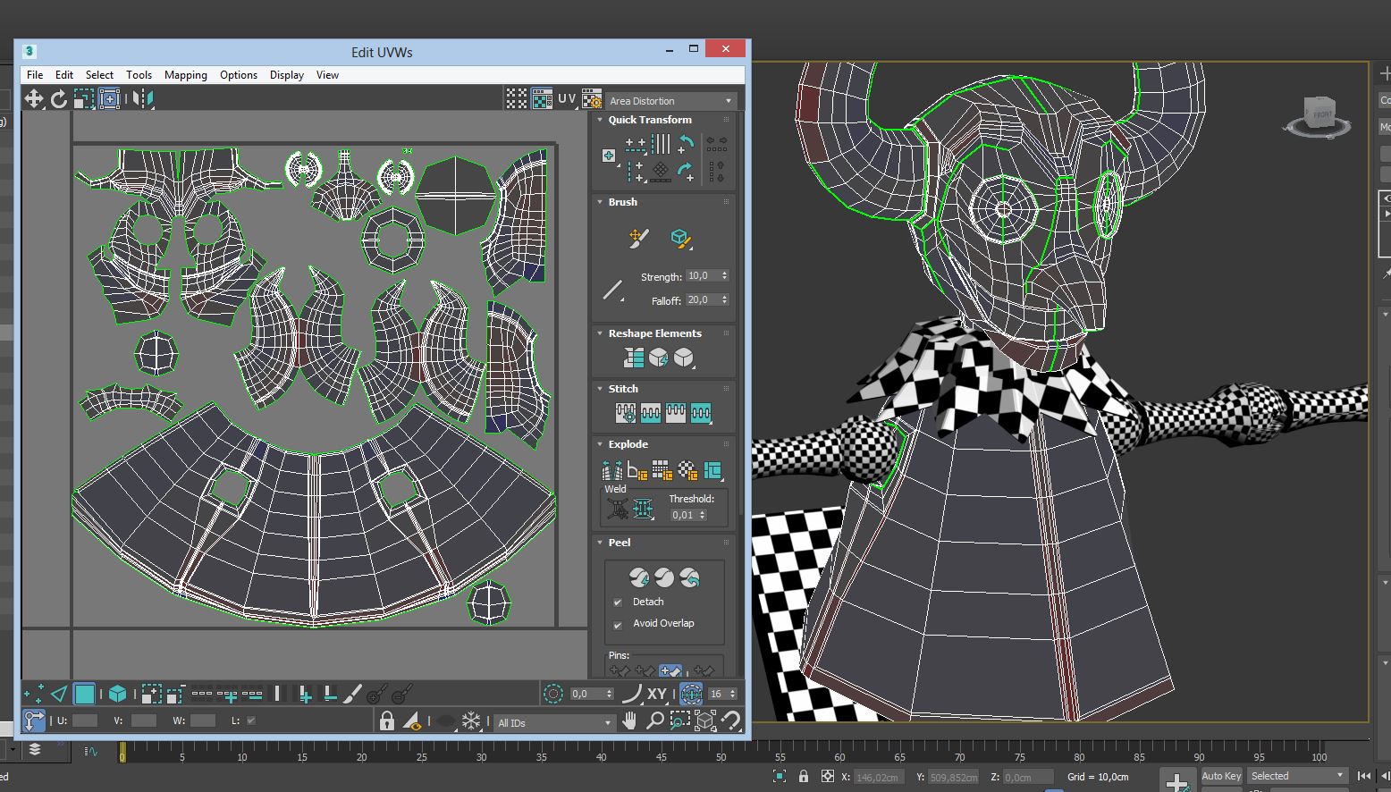Toggle the checkered pattern map display

coord(517,99)
